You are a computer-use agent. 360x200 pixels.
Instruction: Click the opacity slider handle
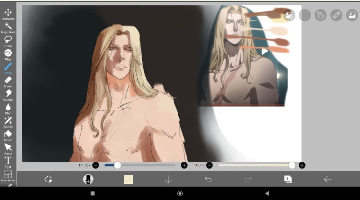[292, 165]
